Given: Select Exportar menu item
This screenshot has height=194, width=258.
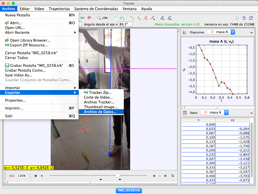Looking at the screenshot, I should [39, 93].
